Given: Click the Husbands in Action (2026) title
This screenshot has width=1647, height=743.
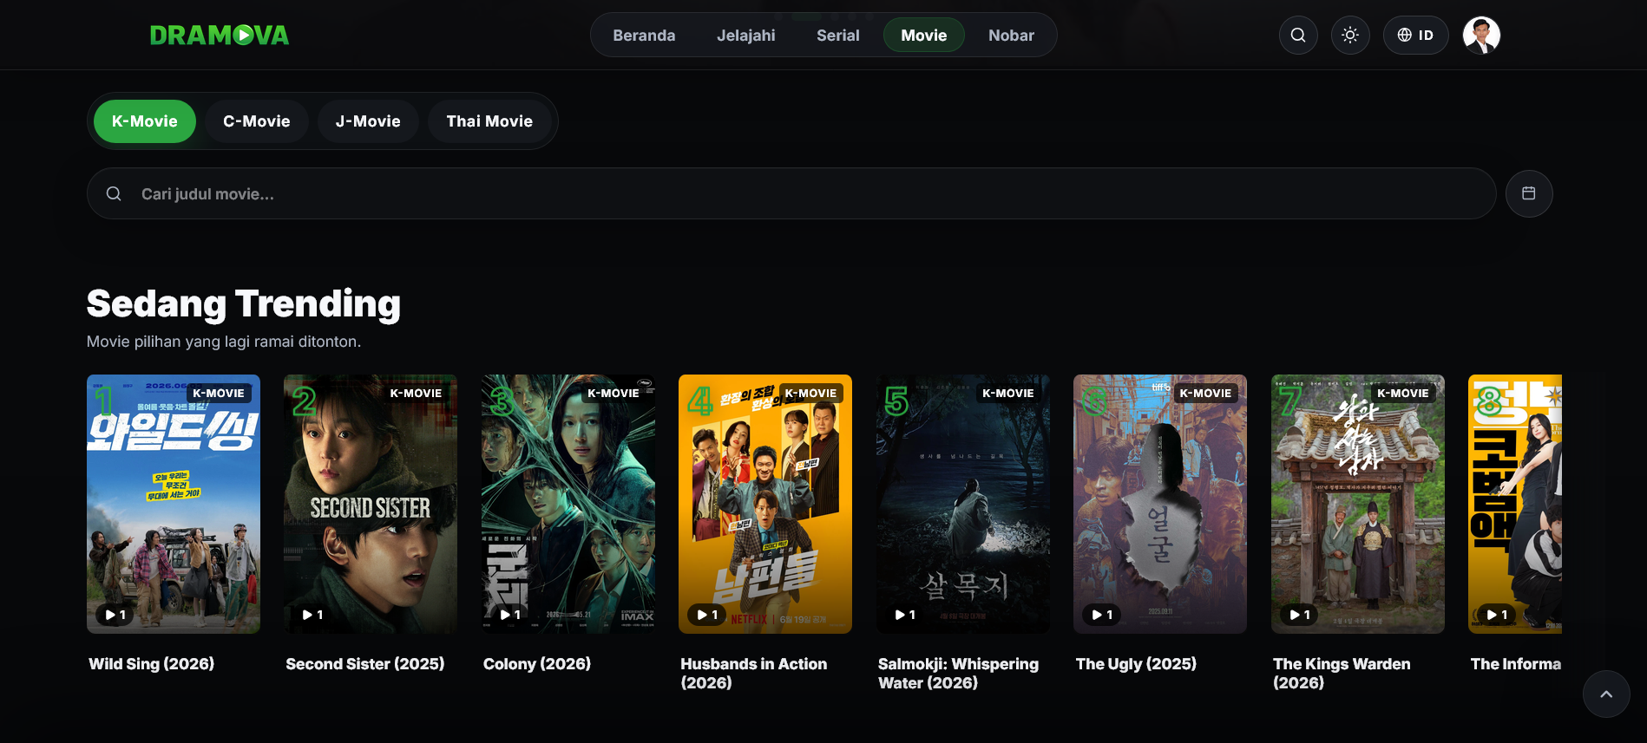Looking at the screenshot, I should coord(754,674).
